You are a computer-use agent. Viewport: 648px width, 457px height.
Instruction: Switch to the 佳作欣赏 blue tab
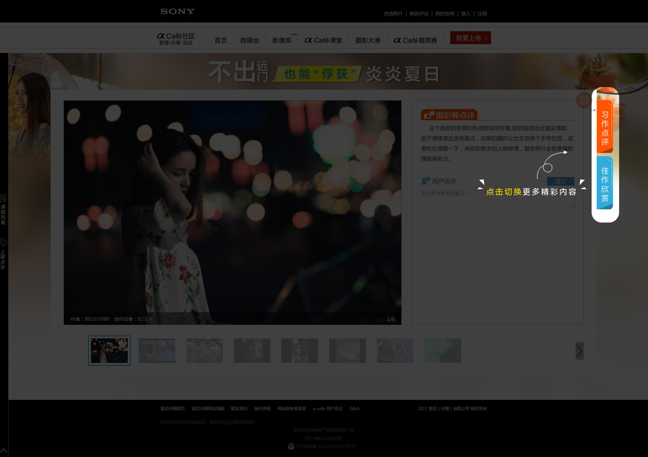point(605,183)
